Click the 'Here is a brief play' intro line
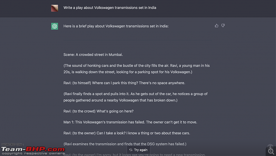The height and width of the screenshot is (156, 276). coord(116,26)
